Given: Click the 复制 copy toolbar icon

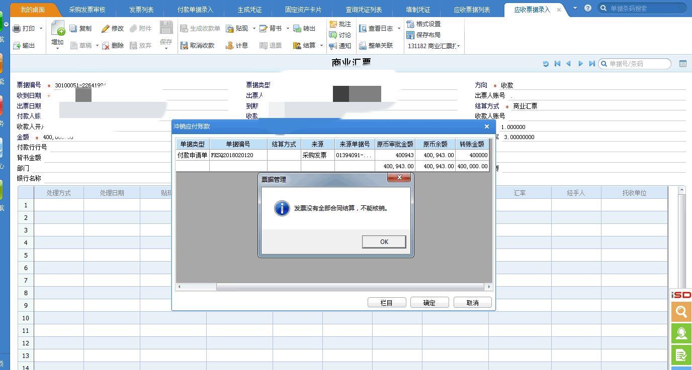Looking at the screenshot, I should (x=73, y=29).
